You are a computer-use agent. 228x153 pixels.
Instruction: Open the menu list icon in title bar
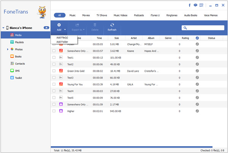(x=201, y=5)
